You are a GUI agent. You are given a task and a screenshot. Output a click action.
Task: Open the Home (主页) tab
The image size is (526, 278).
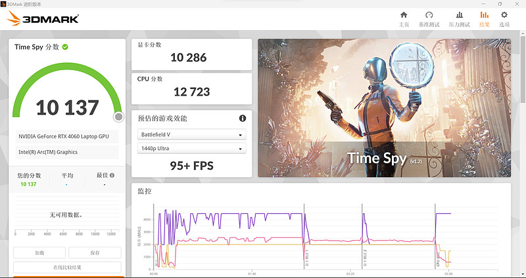coord(404,19)
